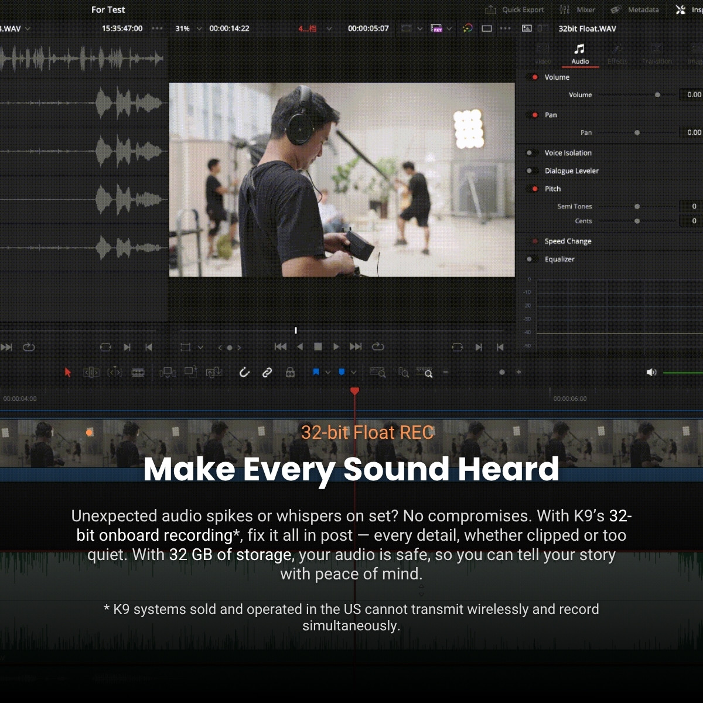
Task: Click the Volume 0.00 value field
Action: coord(691,95)
